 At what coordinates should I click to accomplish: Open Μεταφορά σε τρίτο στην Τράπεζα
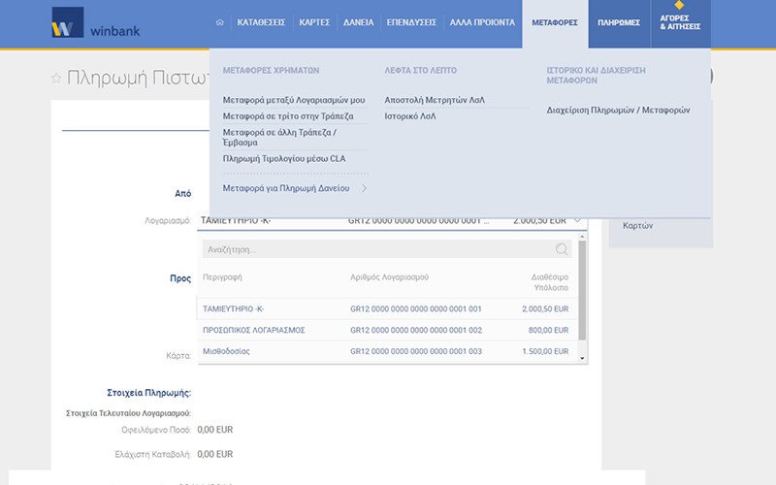pos(288,115)
